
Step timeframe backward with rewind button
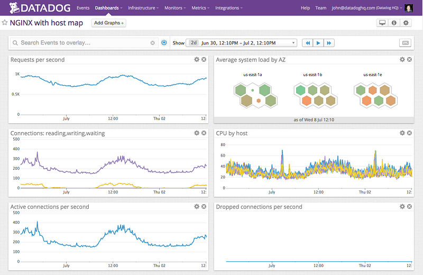point(308,43)
